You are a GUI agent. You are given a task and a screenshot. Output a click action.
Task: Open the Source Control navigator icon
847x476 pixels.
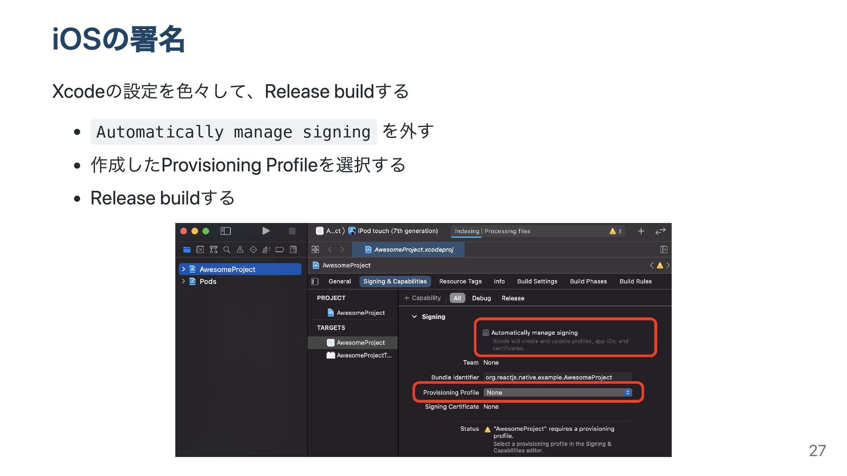[200, 249]
